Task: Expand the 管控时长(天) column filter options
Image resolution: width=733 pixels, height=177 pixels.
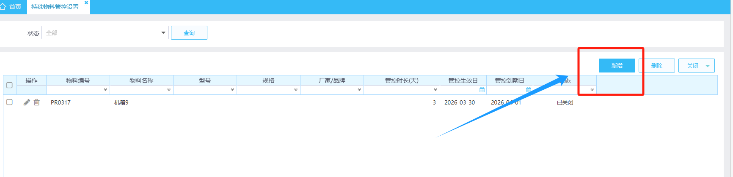Action: 435,90
